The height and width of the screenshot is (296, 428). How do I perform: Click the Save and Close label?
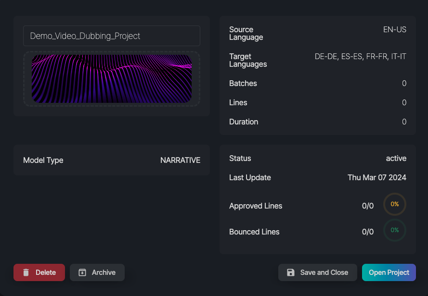coord(324,272)
